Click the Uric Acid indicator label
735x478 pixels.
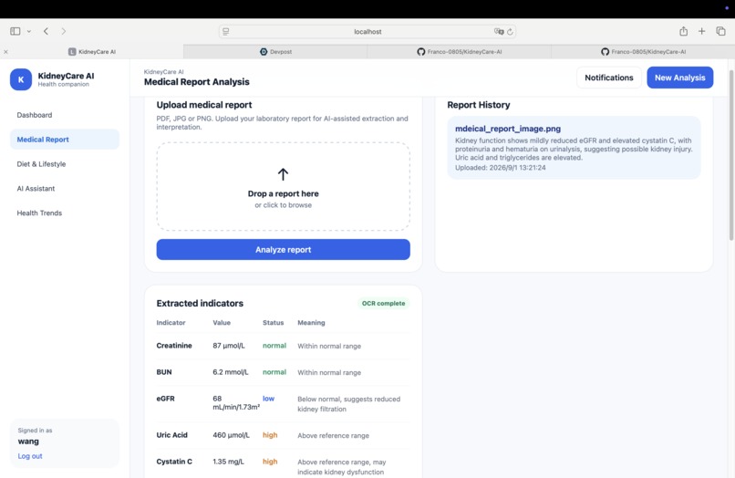pyautogui.click(x=172, y=435)
